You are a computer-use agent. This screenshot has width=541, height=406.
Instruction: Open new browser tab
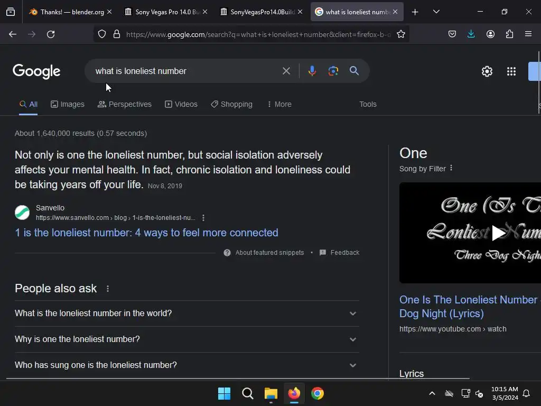[415, 12]
